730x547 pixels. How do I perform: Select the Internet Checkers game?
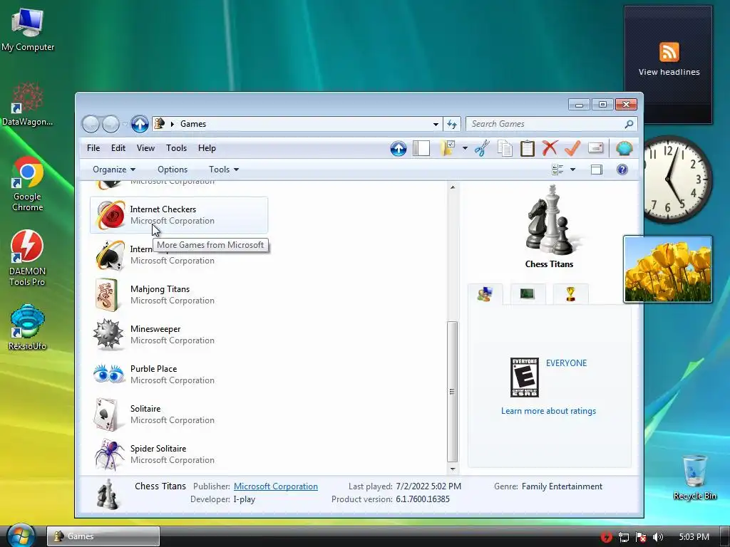(x=179, y=215)
